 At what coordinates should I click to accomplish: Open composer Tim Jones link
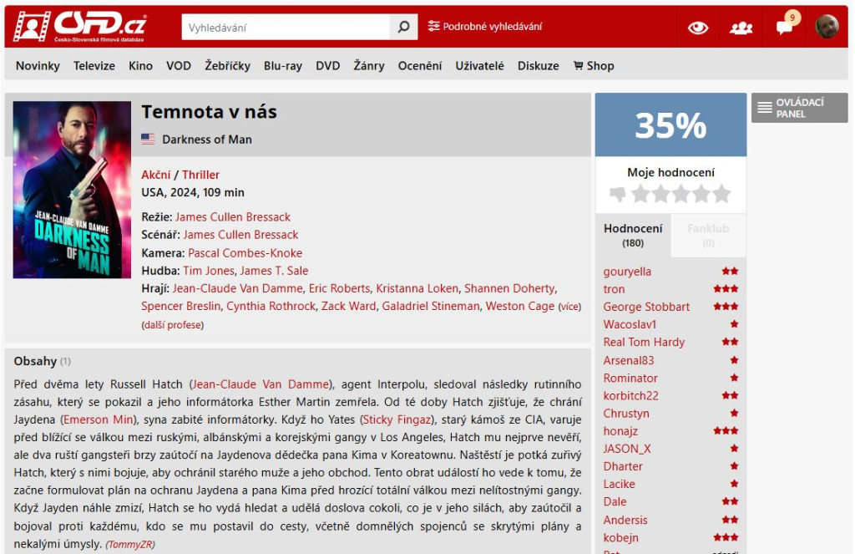(x=208, y=270)
